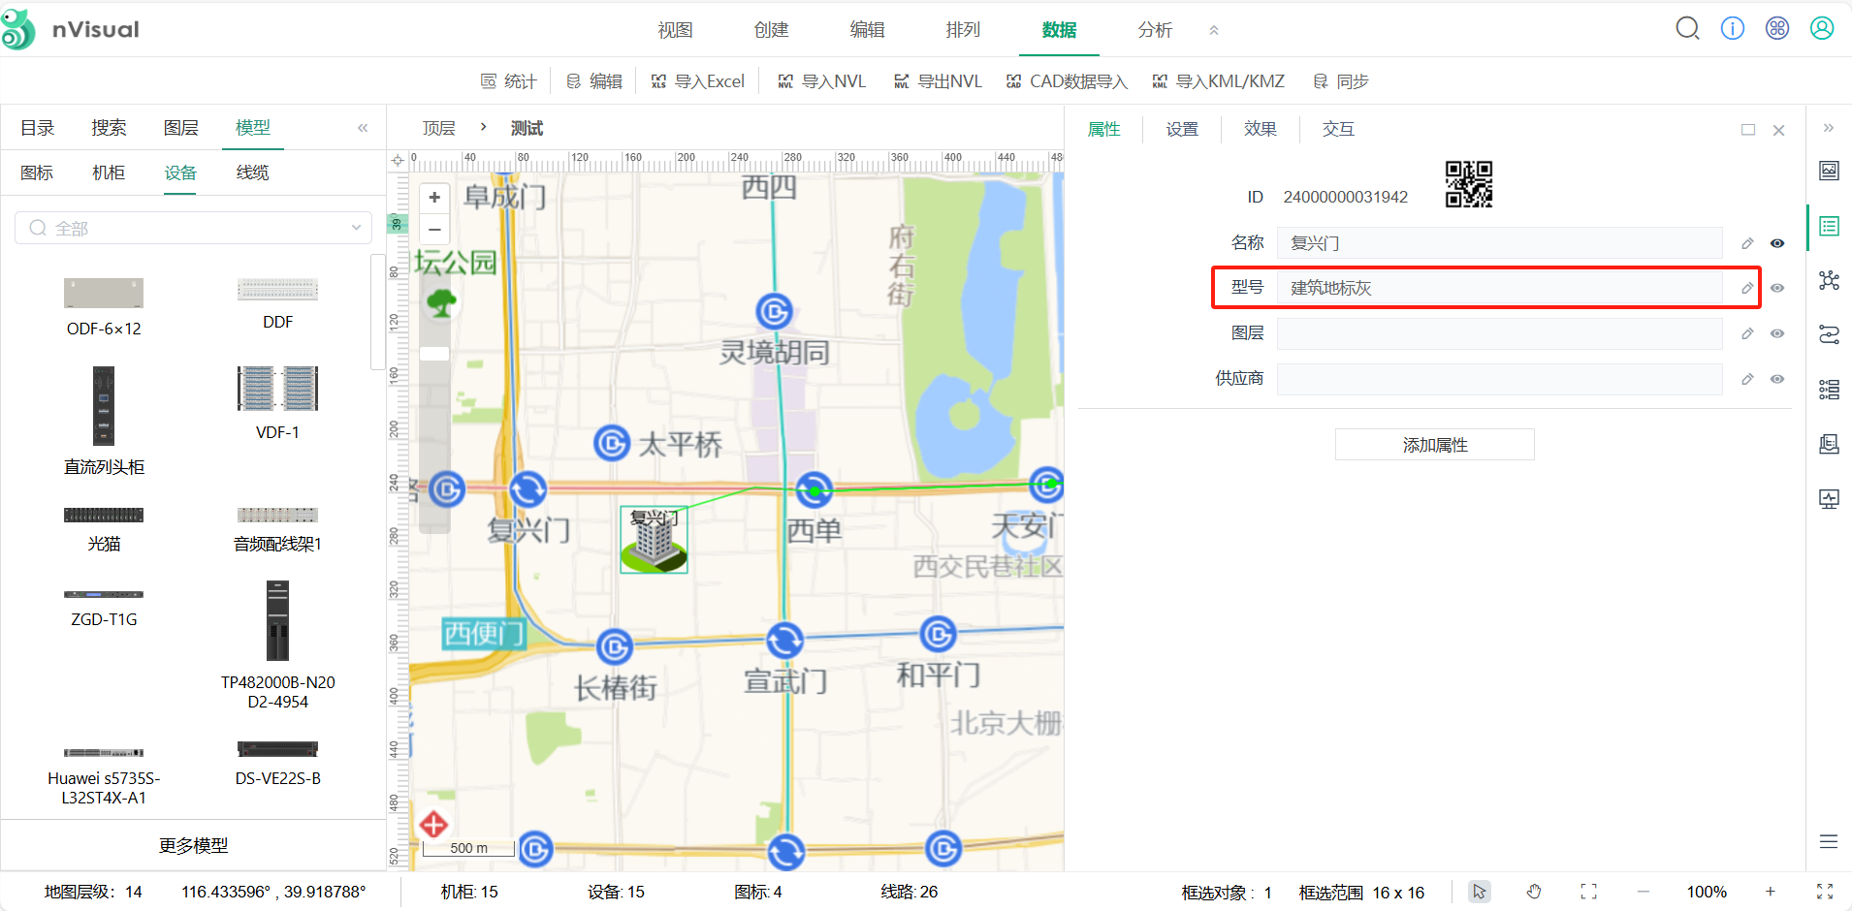Zoom out with the status bar minus
This screenshot has height=911, width=1852.
click(1643, 892)
